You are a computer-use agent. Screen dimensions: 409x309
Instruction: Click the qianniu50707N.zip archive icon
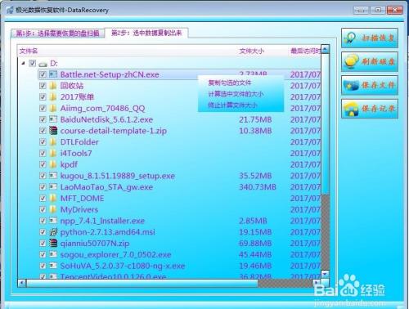click(53, 243)
